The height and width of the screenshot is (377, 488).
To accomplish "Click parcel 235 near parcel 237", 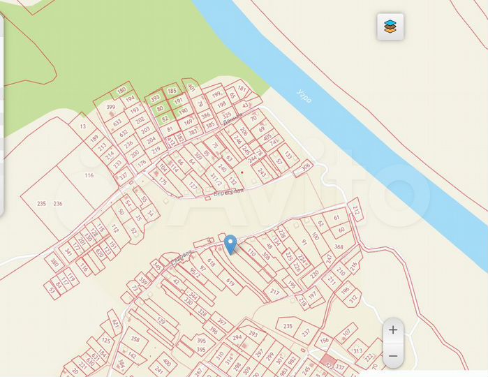I will (x=288, y=326).
